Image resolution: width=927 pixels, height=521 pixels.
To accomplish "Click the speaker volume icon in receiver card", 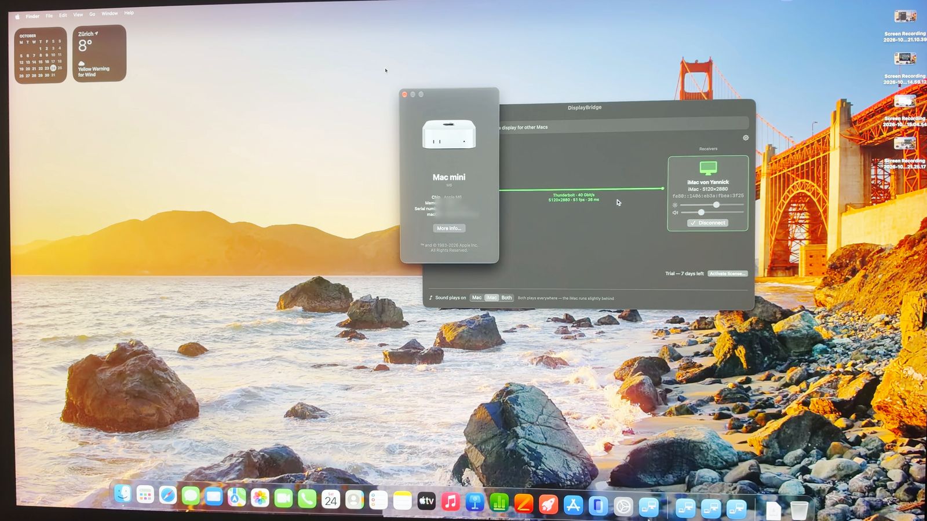I will [674, 212].
